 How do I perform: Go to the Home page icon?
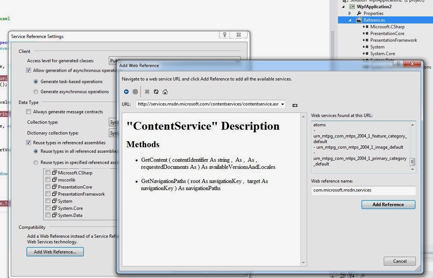(165, 92)
